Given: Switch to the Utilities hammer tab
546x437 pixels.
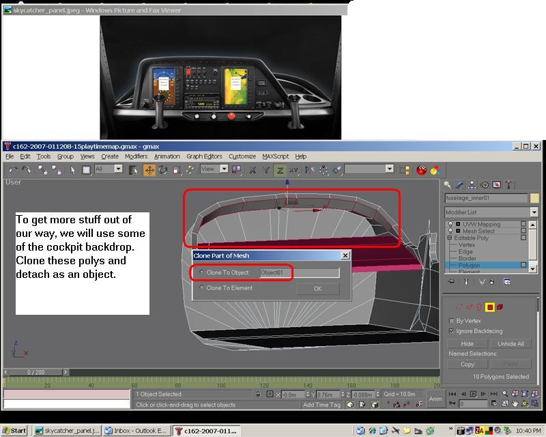Looking at the screenshot, I should 508,184.
